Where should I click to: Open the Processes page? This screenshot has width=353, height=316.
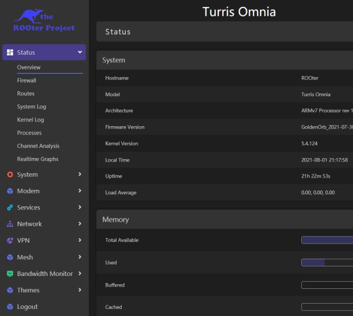[29, 133]
